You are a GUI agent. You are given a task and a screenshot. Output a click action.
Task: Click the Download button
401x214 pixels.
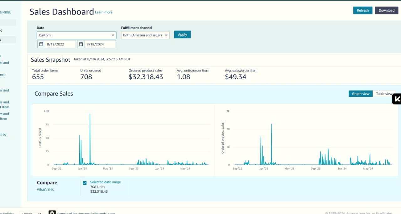pyautogui.click(x=387, y=10)
